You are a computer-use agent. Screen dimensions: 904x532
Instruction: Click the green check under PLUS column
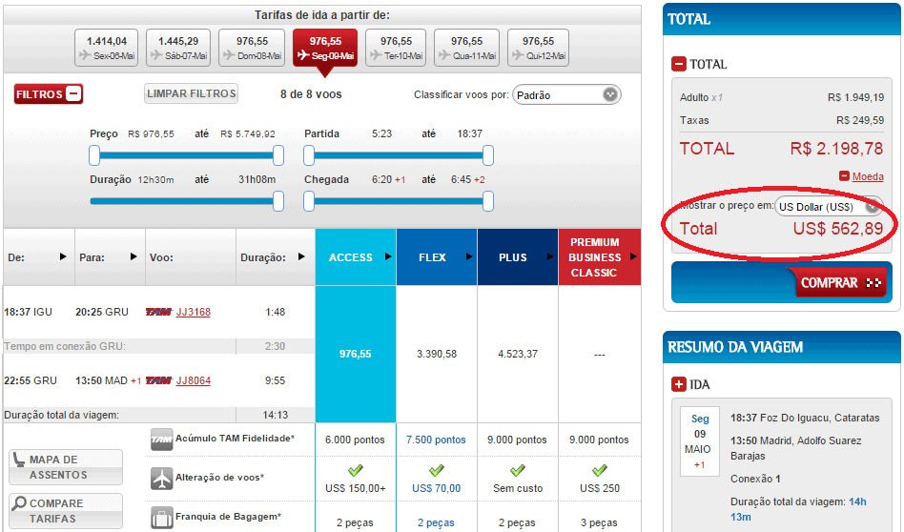(518, 470)
